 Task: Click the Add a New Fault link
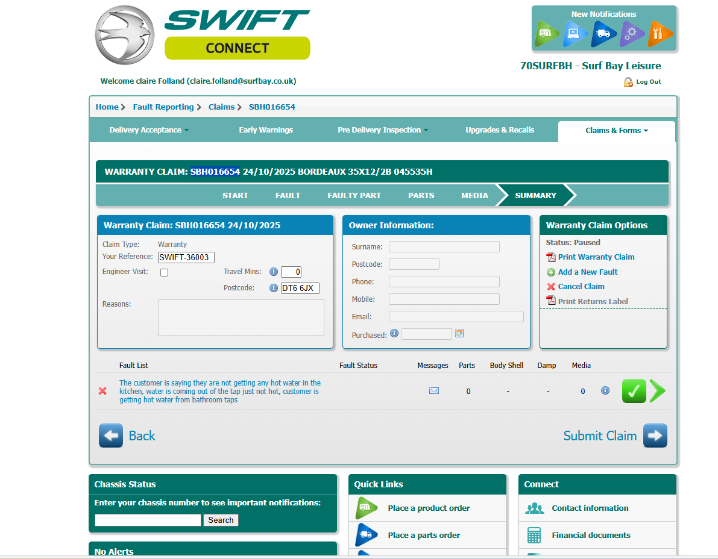(x=588, y=272)
